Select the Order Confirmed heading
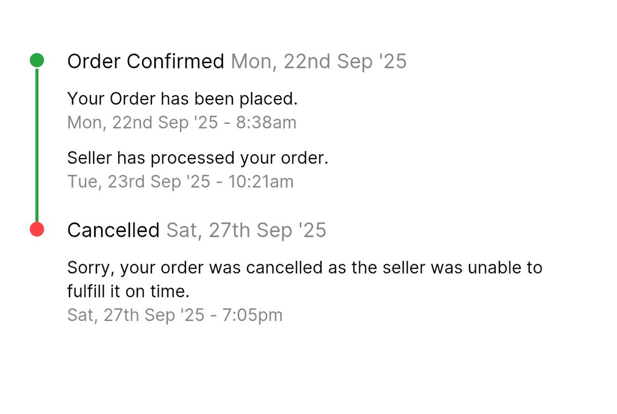 click(146, 62)
